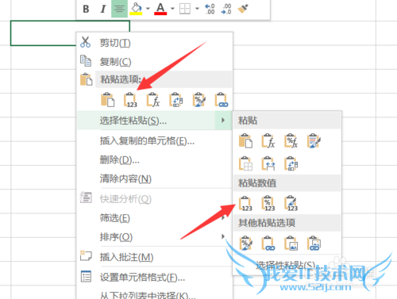This screenshot has height=299, width=397.
Task: Click decrease decimal icon
Action: [x=226, y=9]
